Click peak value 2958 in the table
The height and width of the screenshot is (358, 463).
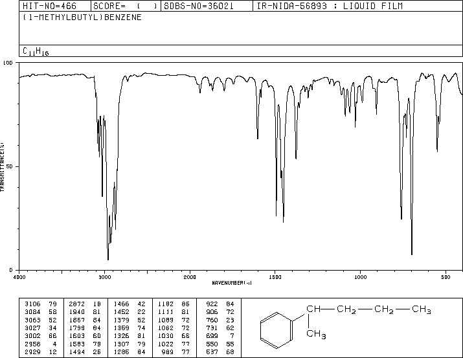tap(32, 344)
